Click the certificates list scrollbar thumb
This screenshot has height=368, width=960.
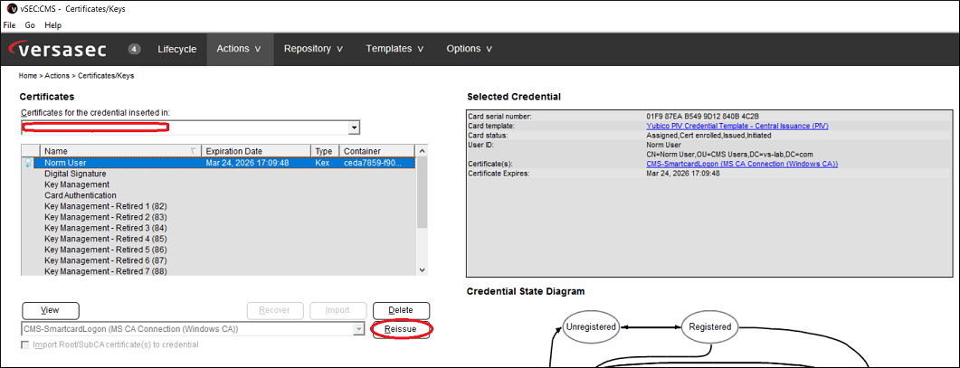tap(422, 193)
